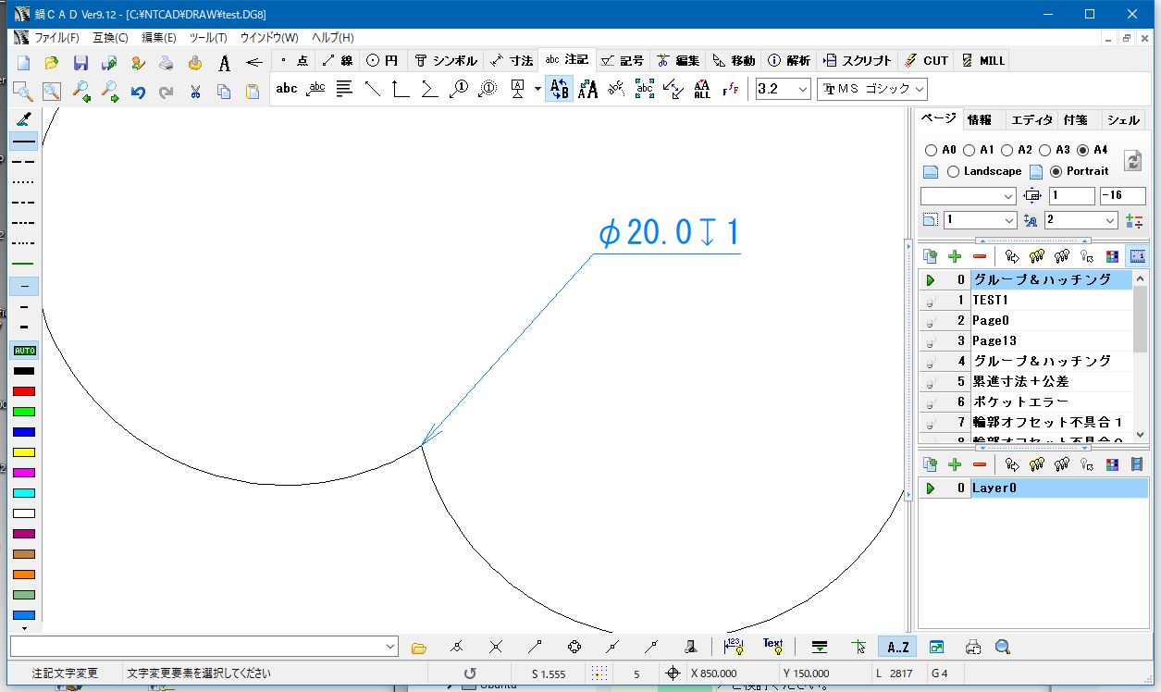The height and width of the screenshot is (692, 1161).
Task: Toggle the TEST1 page visibility bulb
Action: [931, 301]
